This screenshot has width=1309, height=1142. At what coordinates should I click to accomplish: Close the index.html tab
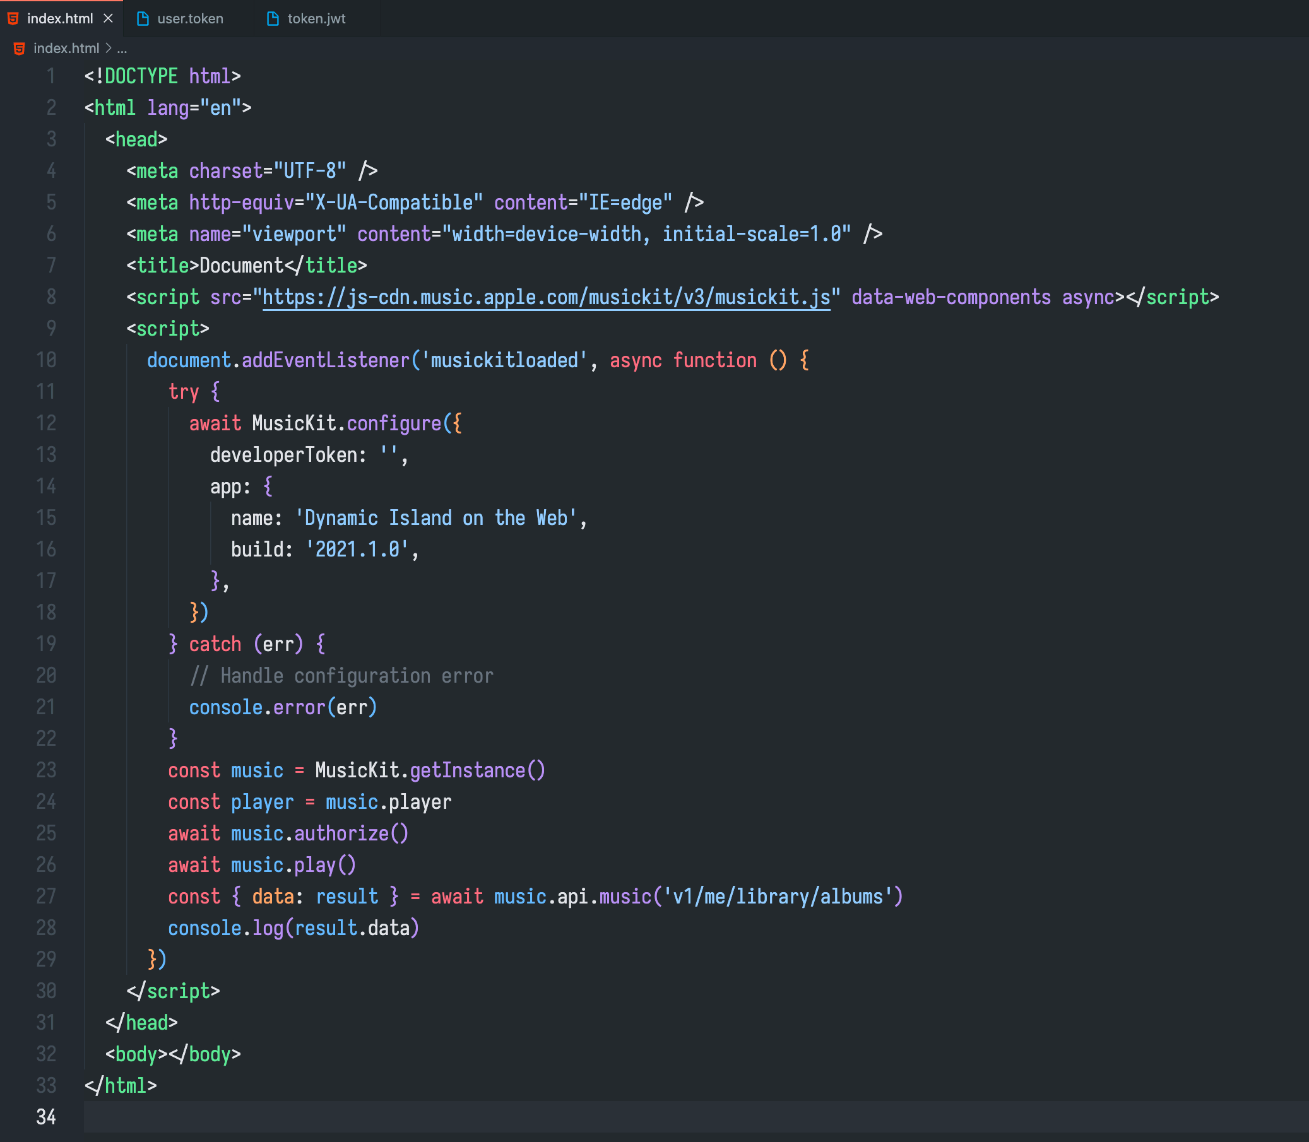(109, 18)
